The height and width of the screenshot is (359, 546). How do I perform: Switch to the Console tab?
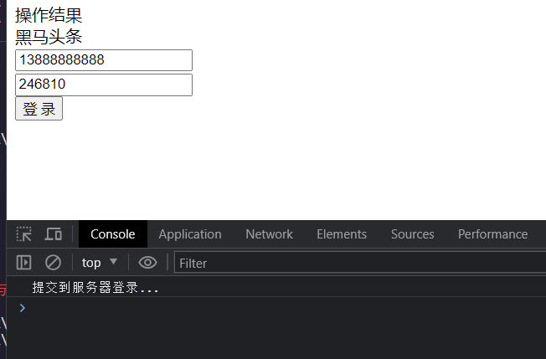[x=113, y=234]
